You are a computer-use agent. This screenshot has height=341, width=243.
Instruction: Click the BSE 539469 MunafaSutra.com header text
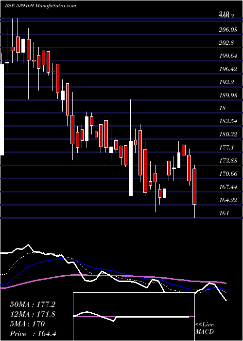click(40, 6)
